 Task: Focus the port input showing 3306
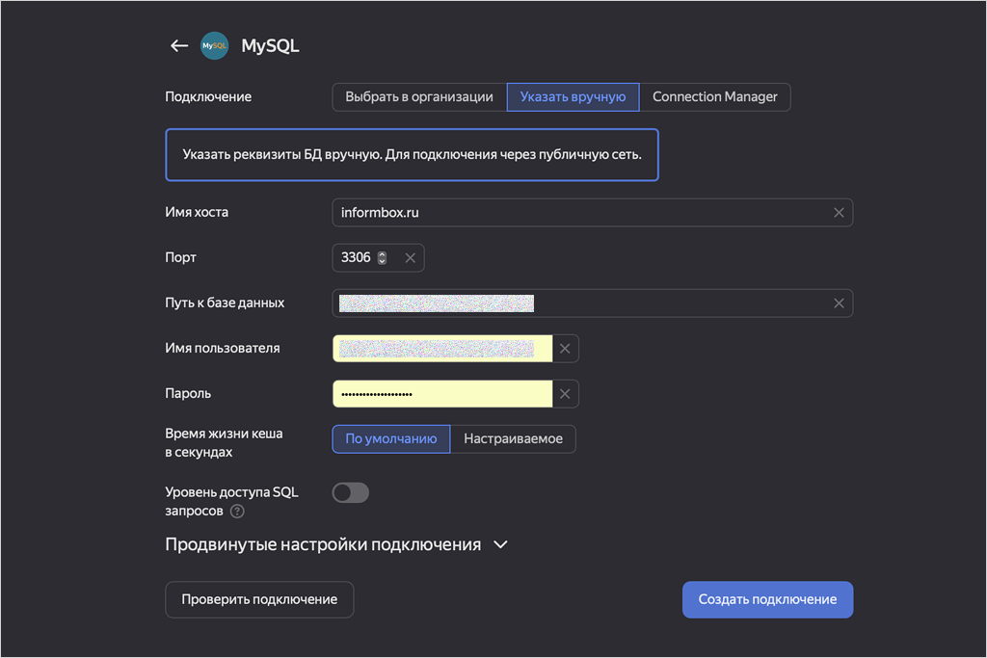click(378, 258)
